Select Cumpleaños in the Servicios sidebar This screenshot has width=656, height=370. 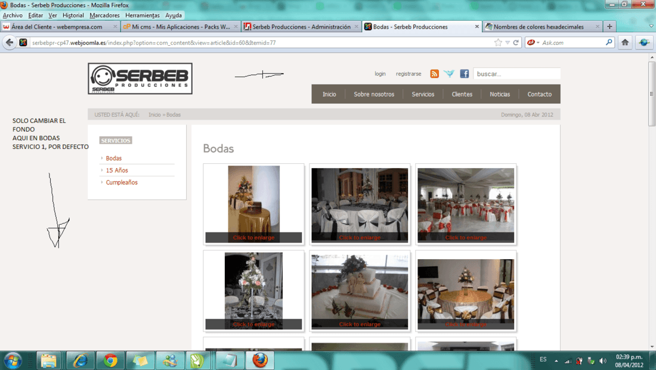[122, 182]
